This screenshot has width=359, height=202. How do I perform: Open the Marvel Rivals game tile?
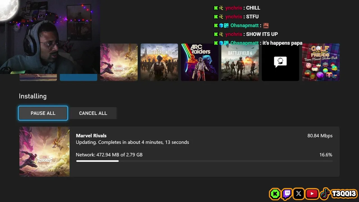[x=119, y=62]
